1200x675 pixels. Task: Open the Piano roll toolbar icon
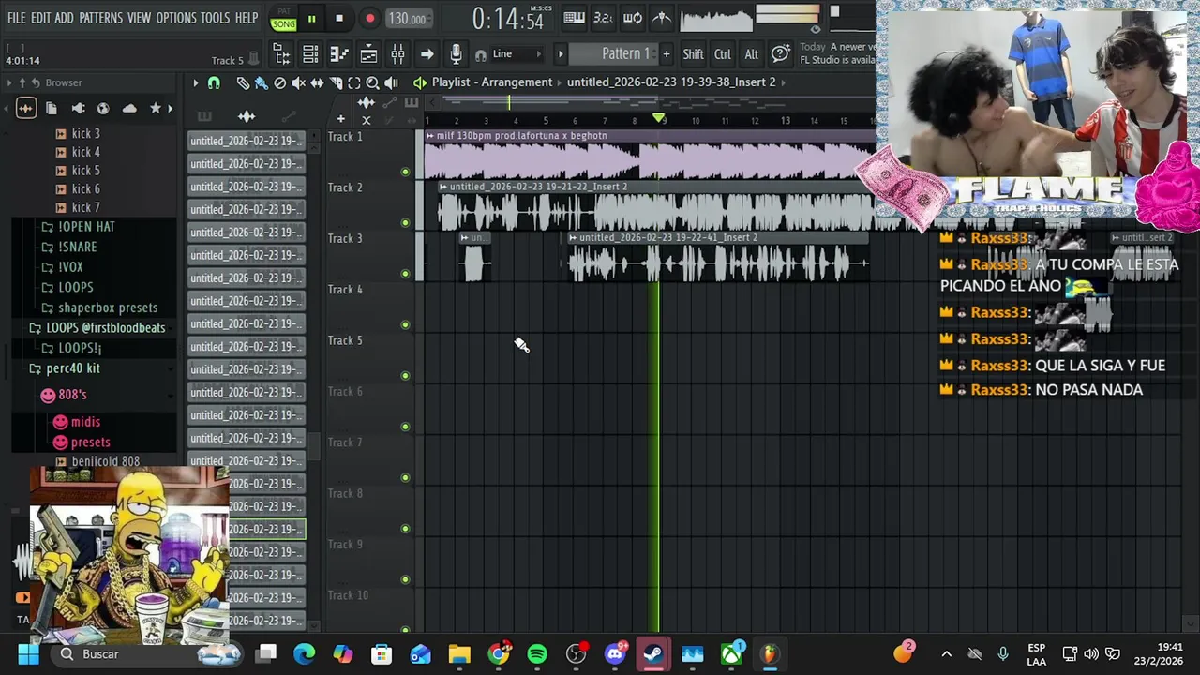(339, 54)
